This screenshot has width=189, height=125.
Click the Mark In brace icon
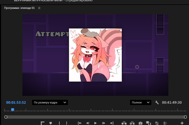point(59,123)
